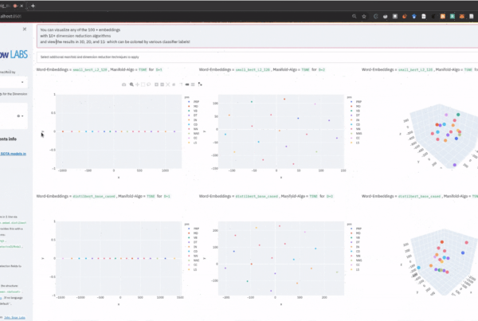Click the small_bert_L2_128 code text for D=1
Screen dimensions: 478x321
pyautogui.click(x=91, y=70)
